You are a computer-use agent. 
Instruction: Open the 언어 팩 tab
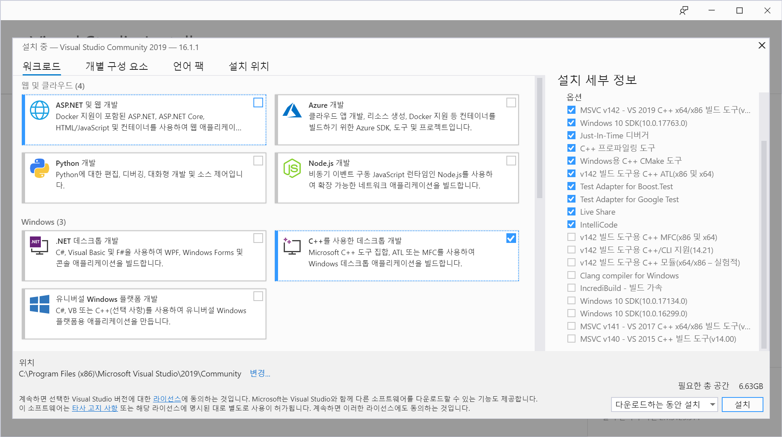(x=188, y=66)
